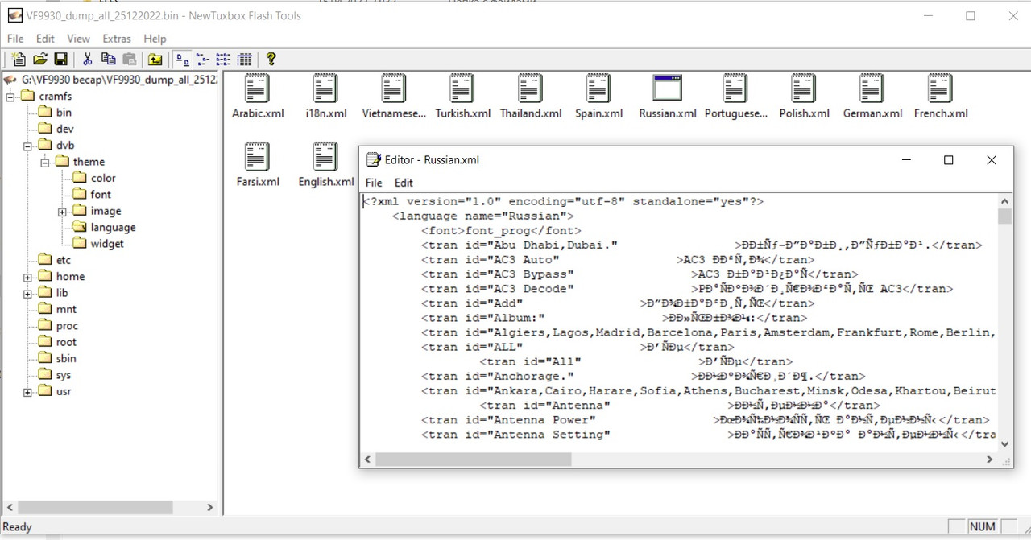The width and height of the screenshot is (1031, 540).
Task: Select the Arabic.xml file icon
Action: point(257,88)
